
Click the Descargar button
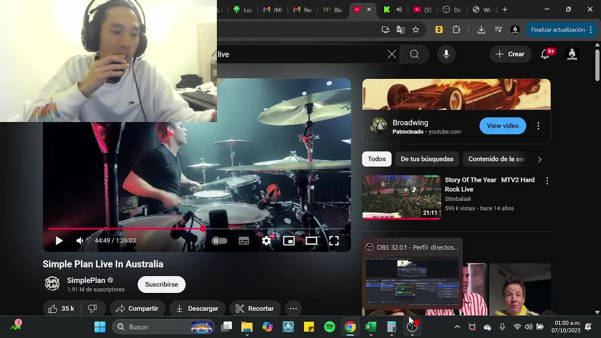(198, 308)
